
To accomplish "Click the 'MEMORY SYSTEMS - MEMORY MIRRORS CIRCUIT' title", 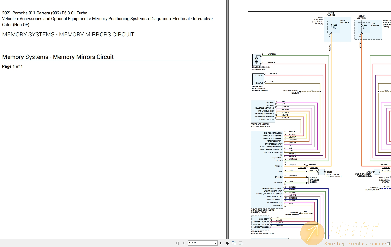I will click(x=68, y=34).
